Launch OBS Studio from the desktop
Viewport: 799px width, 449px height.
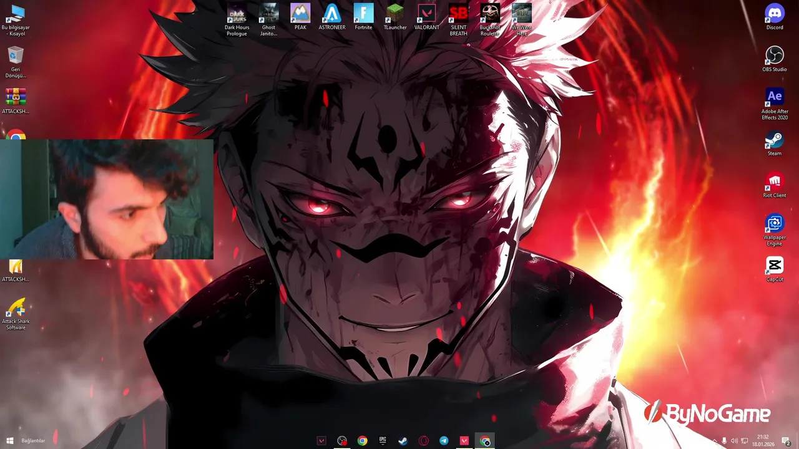click(x=775, y=59)
